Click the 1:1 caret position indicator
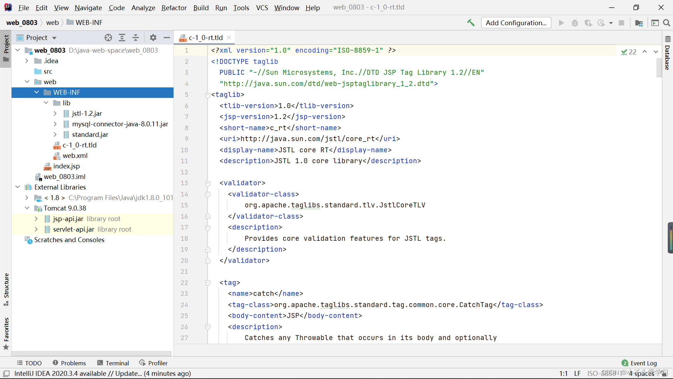 tap(563, 373)
